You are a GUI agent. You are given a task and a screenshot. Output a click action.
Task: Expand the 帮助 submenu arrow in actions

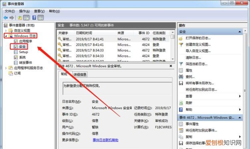pyautogui.click(x=240, y=109)
